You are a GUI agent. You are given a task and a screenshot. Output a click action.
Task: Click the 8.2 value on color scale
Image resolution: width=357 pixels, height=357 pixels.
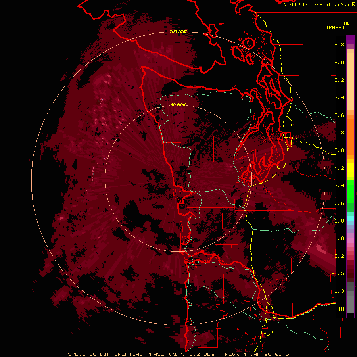tap(339, 80)
